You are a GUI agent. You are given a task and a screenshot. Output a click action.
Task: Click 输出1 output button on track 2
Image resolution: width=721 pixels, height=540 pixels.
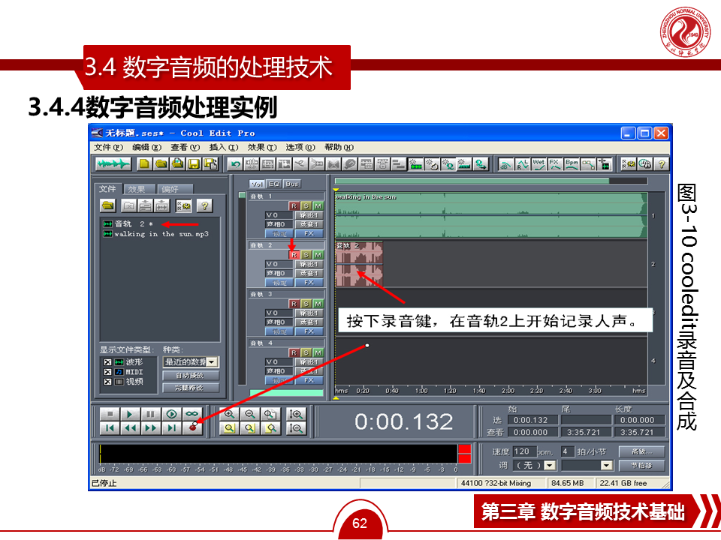point(309,264)
